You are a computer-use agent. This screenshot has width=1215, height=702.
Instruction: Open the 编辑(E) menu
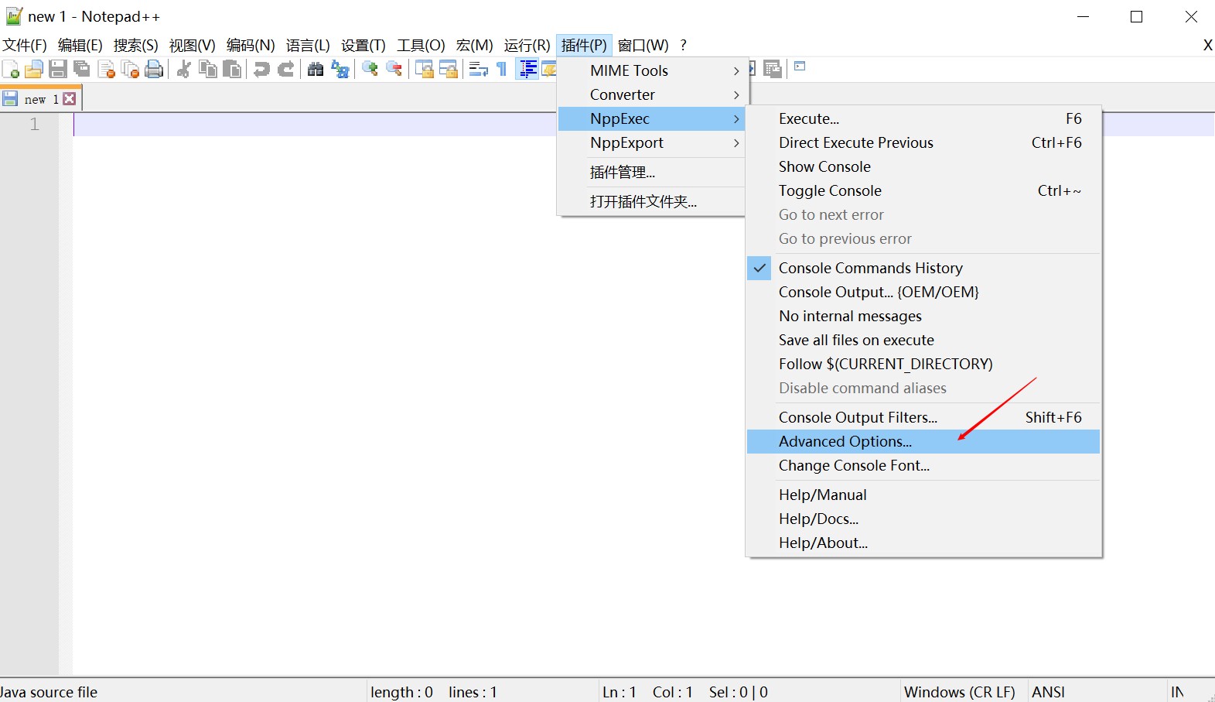80,45
